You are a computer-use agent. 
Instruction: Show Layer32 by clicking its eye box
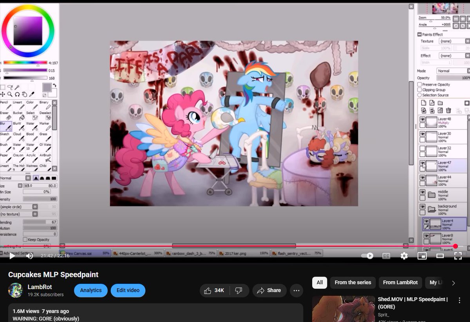click(x=422, y=148)
